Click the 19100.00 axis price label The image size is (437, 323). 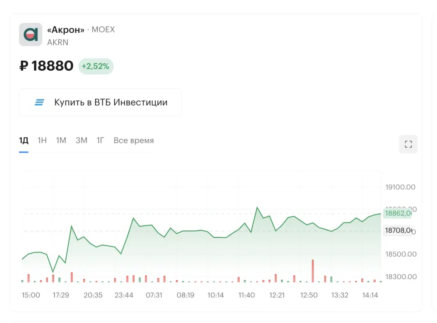[400, 187]
